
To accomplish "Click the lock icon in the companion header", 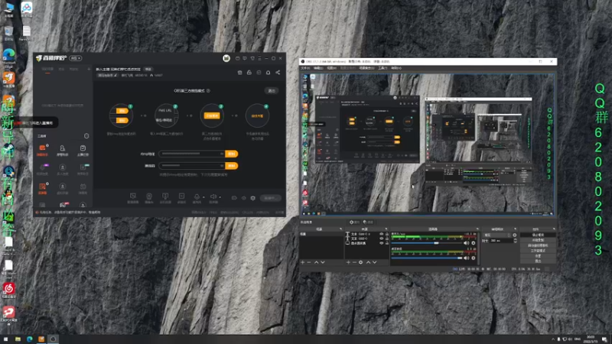I will [x=249, y=72].
